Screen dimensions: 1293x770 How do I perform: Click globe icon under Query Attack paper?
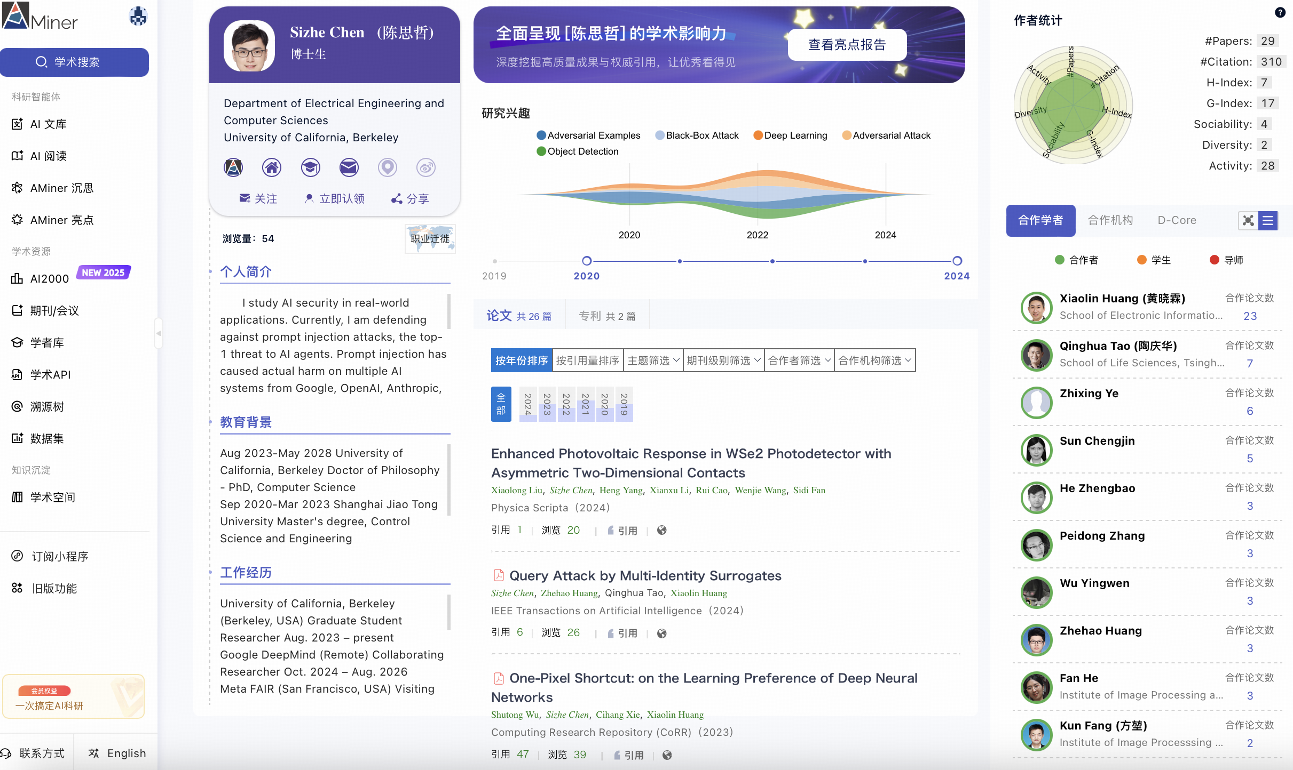pos(662,633)
